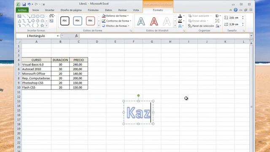The width and height of the screenshot is (270, 152).
Task: Open Excel Help question mark icon
Action: coord(235,10)
